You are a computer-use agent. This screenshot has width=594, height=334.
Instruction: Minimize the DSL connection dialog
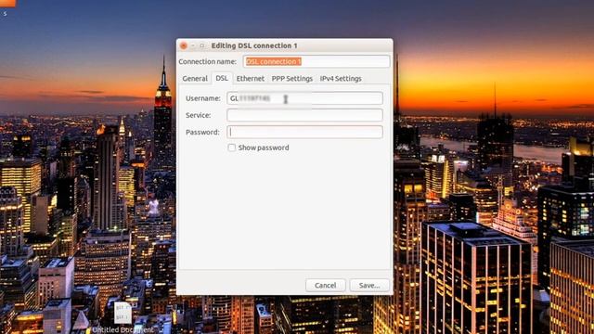coord(193,45)
